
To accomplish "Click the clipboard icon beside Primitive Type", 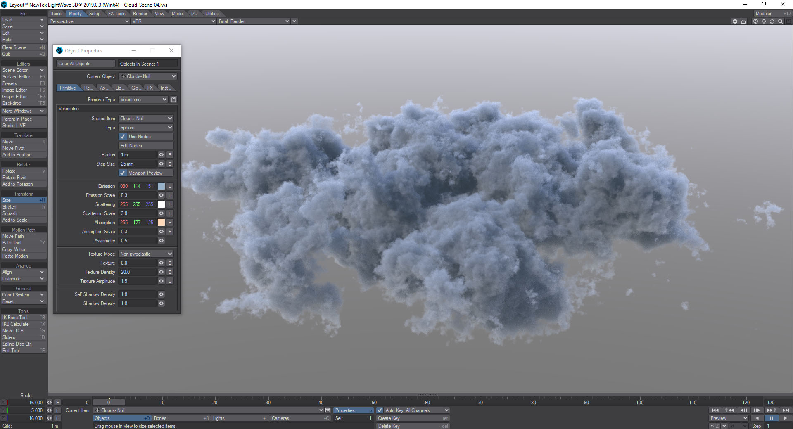I will [173, 100].
